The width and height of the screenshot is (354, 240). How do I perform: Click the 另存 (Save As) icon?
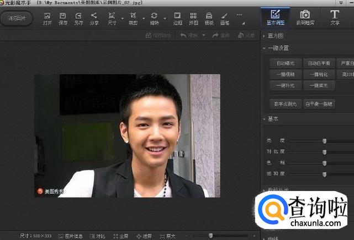[78, 18]
